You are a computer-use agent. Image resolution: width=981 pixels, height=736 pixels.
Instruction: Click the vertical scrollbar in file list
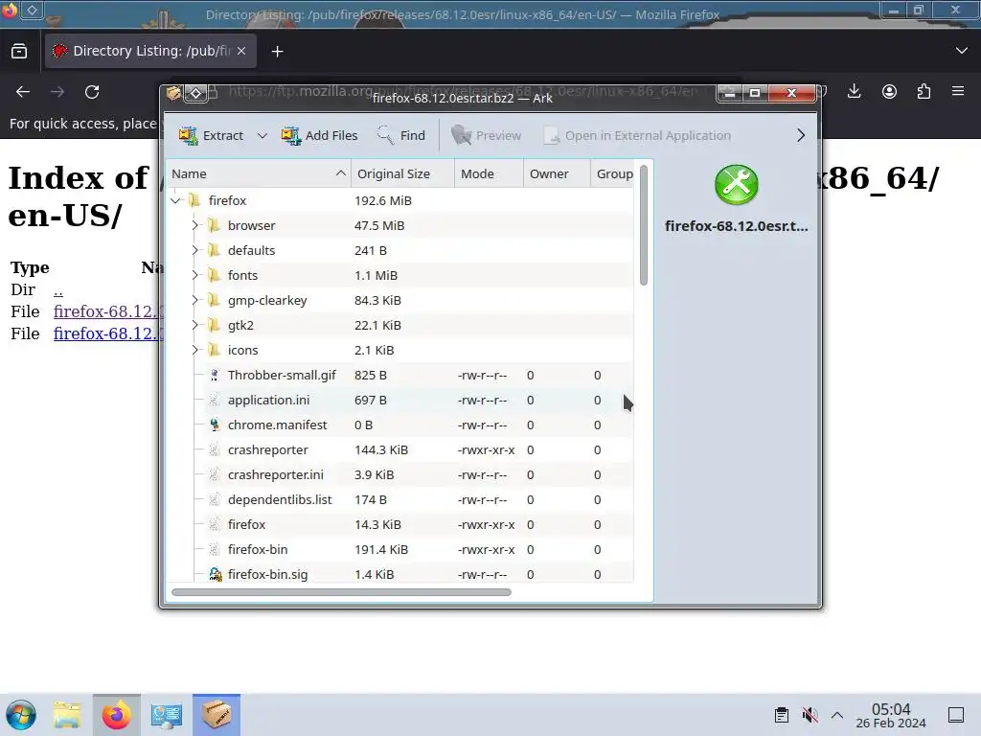[x=643, y=225]
